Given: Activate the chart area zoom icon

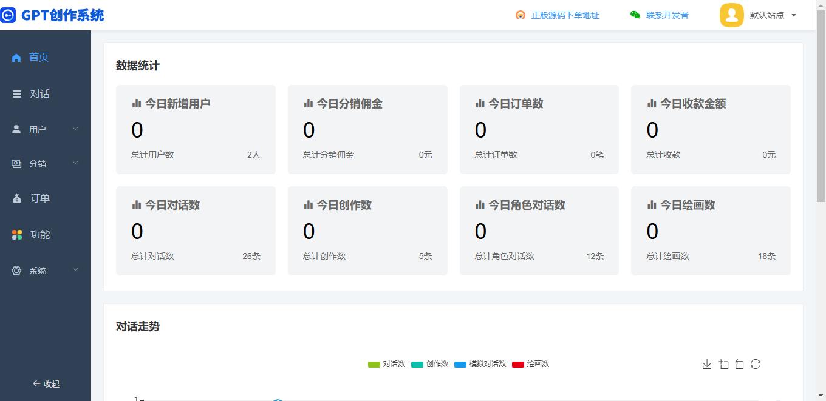Looking at the screenshot, I should (x=723, y=364).
